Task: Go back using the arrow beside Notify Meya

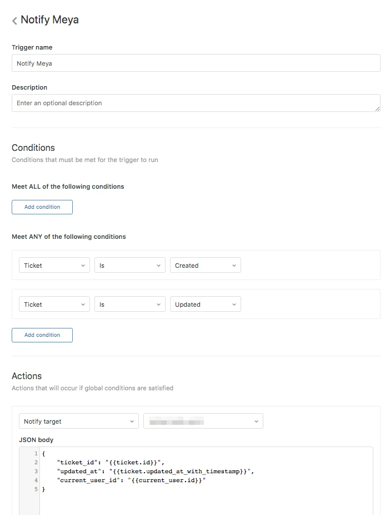Action: [14, 21]
